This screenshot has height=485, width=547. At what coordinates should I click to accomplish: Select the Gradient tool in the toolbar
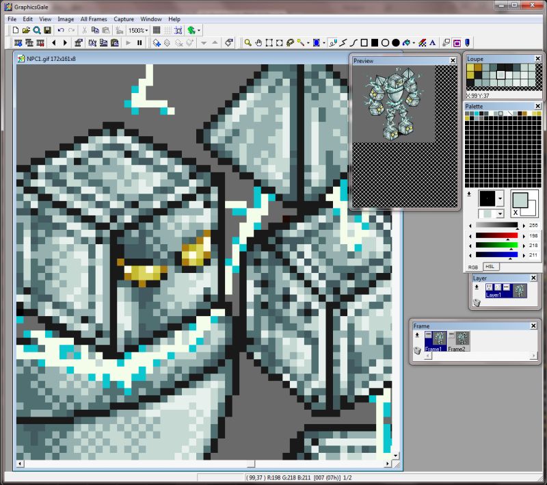tap(423, 43)
